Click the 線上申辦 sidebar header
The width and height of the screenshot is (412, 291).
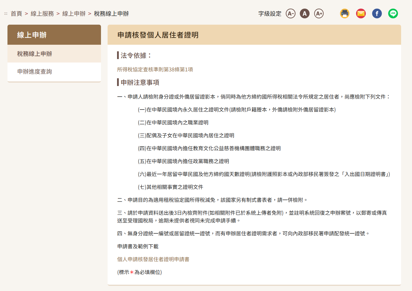pos(54,35)
